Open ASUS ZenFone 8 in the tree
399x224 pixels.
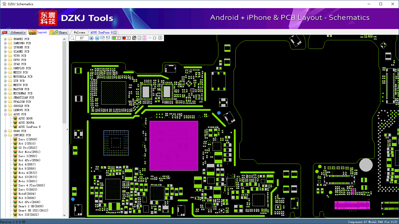click(x=29, y=127)
